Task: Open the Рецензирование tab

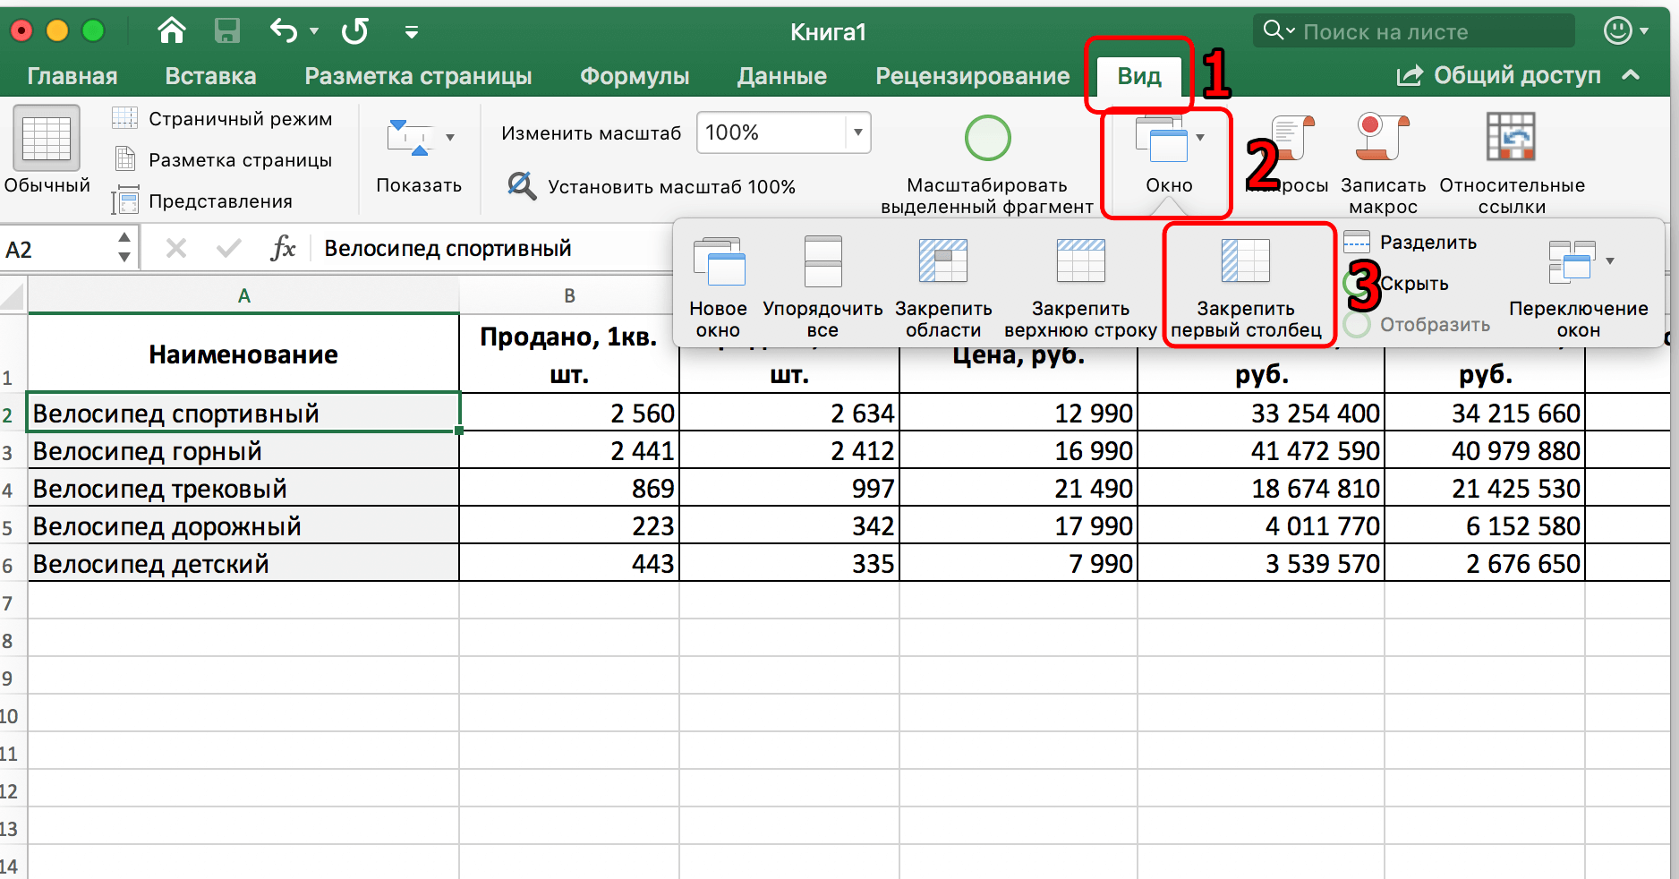Action: point(972,75)
